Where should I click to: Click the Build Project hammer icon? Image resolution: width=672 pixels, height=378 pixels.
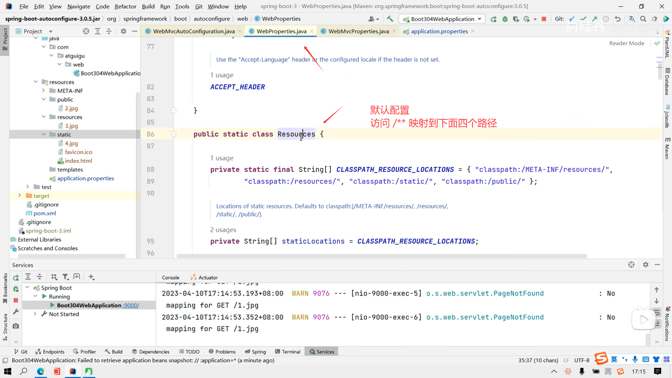pos(390,19)
